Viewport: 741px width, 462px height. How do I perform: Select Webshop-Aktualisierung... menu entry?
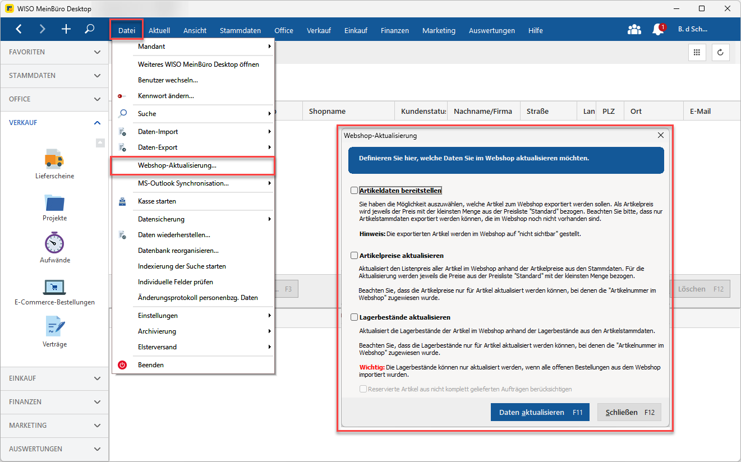pyautogui.click(x=193, y=165)
